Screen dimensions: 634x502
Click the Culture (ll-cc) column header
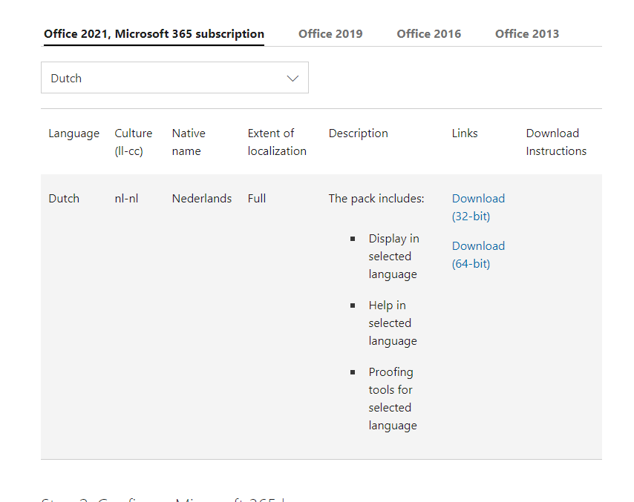coord(134,142)
